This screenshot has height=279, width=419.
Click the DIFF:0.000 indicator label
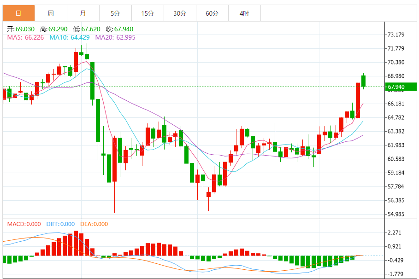point(60,224)
